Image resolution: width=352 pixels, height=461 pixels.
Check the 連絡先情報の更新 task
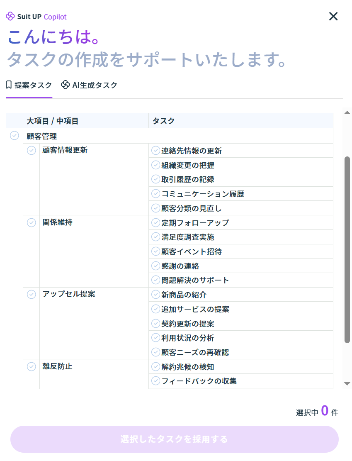155,151
